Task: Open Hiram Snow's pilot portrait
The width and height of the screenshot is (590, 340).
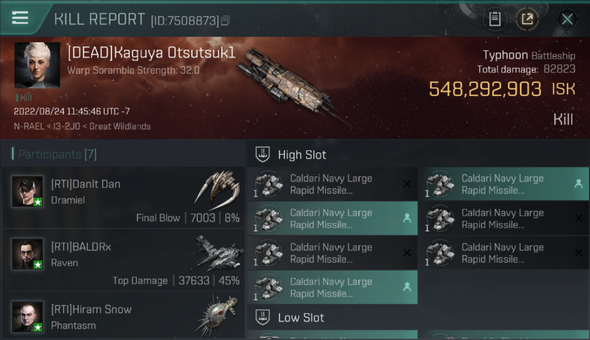Action: point(28,316)
